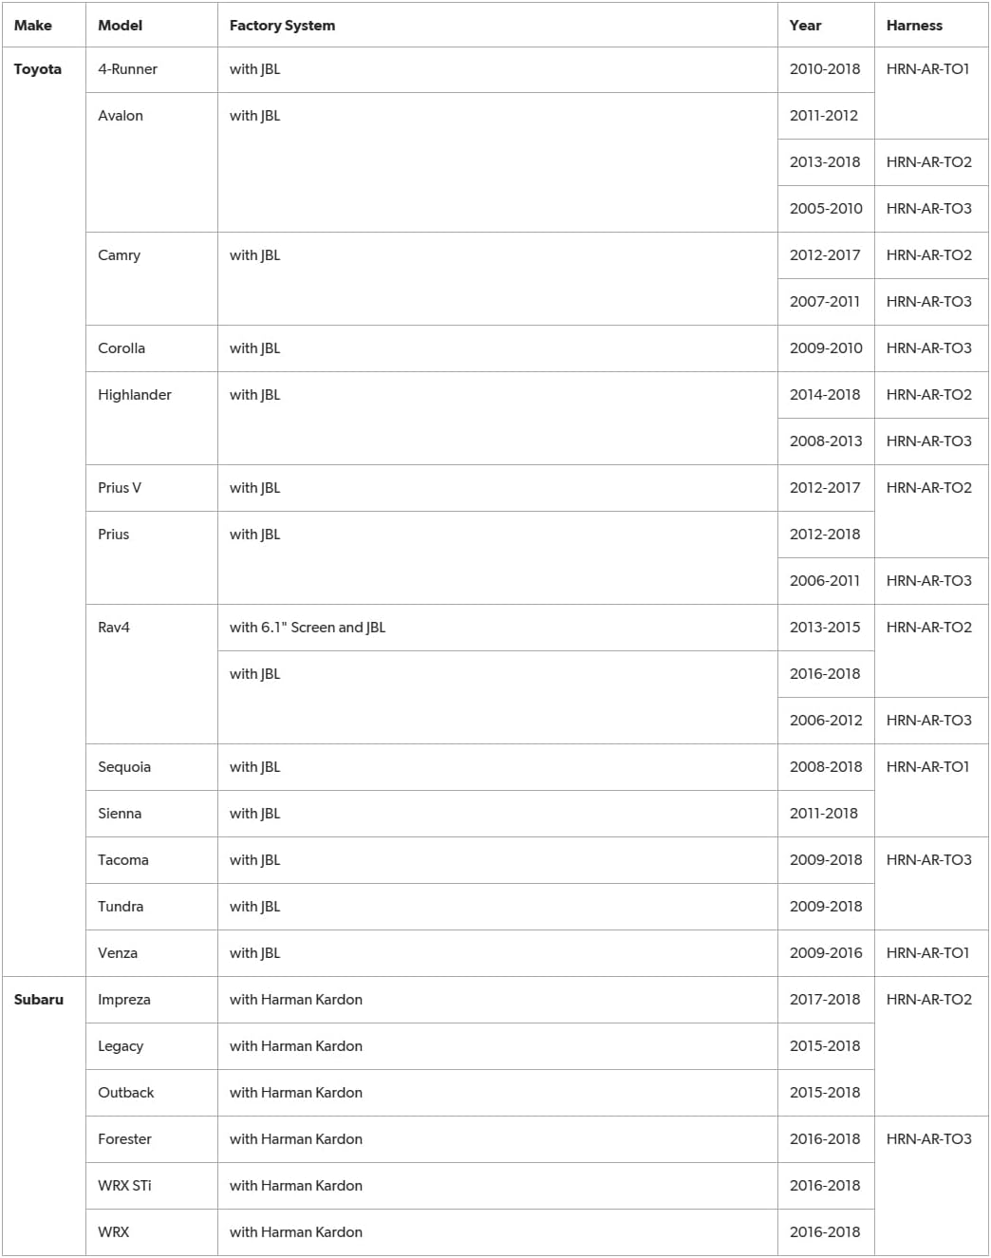Viewport: 991px width, 1258px height.
Task: Click the Harness column header
Action: (914, 26)
